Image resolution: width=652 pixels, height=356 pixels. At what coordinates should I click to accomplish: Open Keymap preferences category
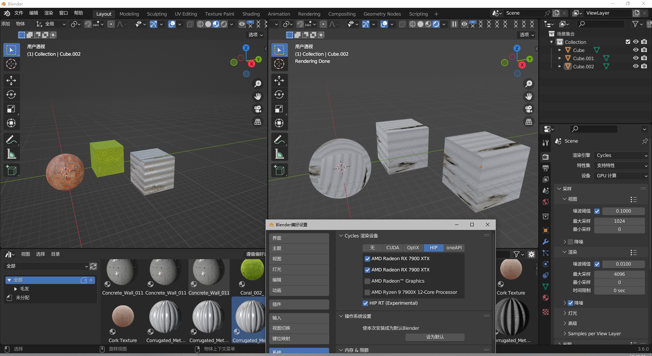pyautogui.click(x=299, y=339)
